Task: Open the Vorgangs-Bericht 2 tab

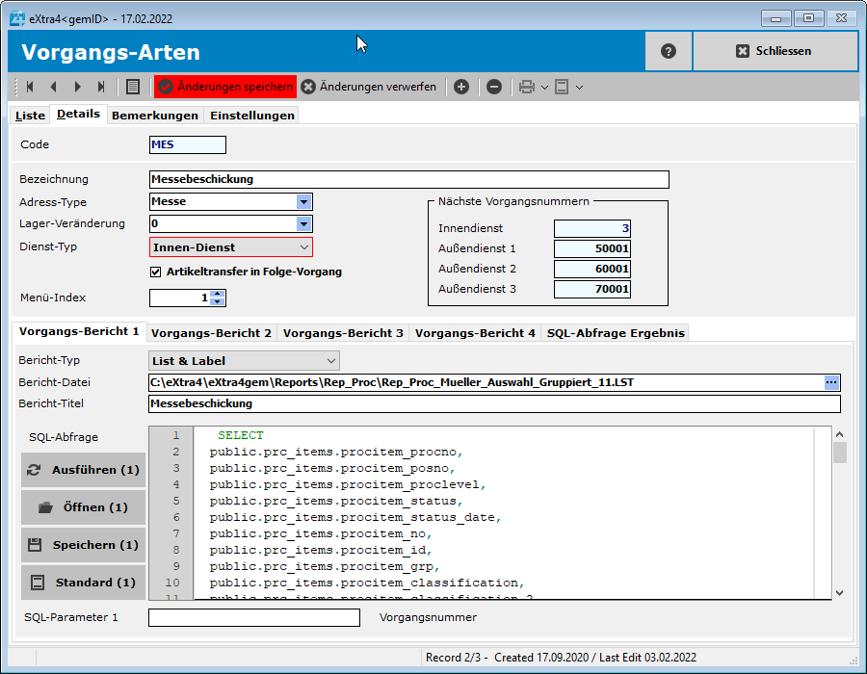Action: (211, 333)
